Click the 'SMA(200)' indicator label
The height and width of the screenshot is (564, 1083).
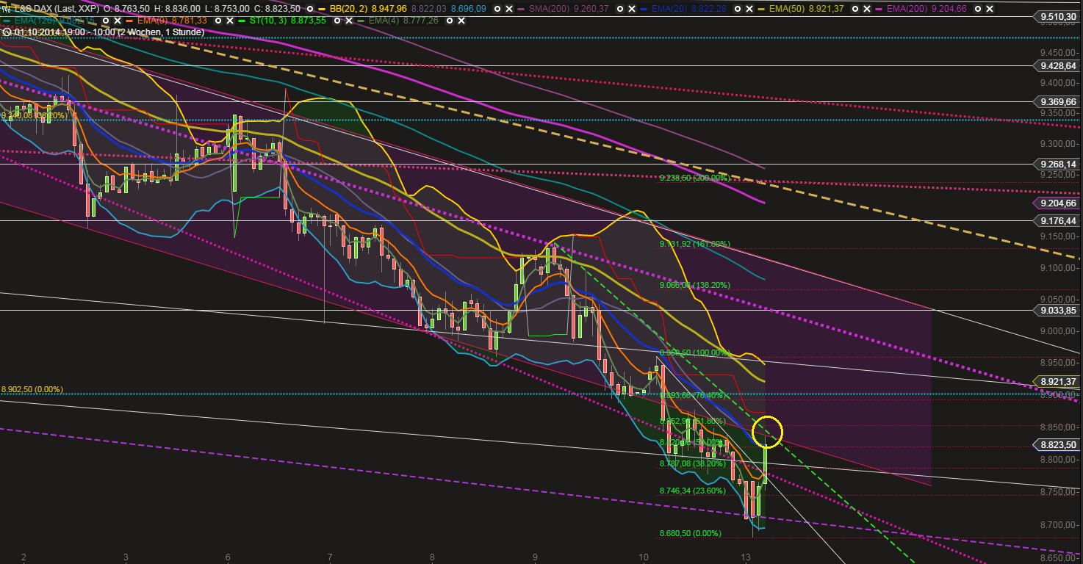550,9
